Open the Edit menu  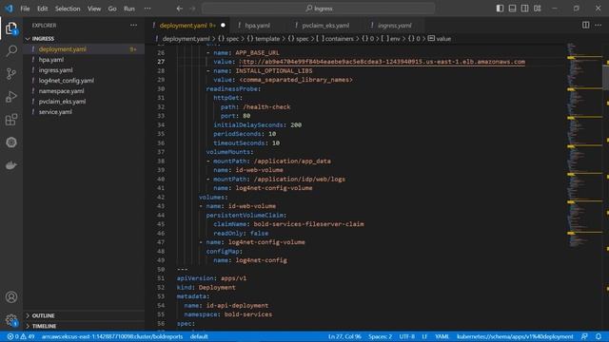pos(42,9)
